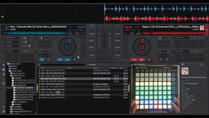Click the back arrow icon in browser sidebar
This screenshot has width=209, height=118.
(4, 83)
